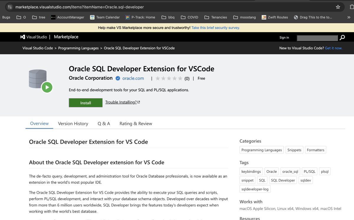Open Oracle Corporation publisher page

click(91, 78)
